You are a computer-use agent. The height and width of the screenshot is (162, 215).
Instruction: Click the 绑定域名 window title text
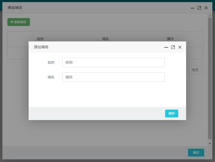pyautogui.click(x=15, y=8)
